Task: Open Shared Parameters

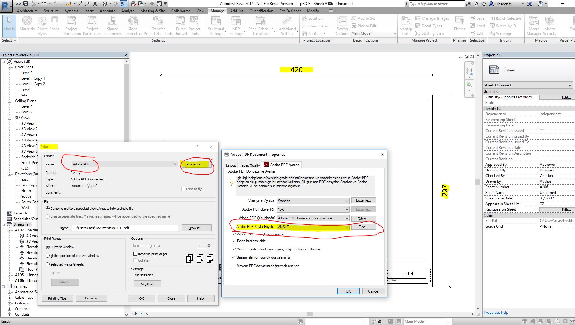Action: click(112, 26)
